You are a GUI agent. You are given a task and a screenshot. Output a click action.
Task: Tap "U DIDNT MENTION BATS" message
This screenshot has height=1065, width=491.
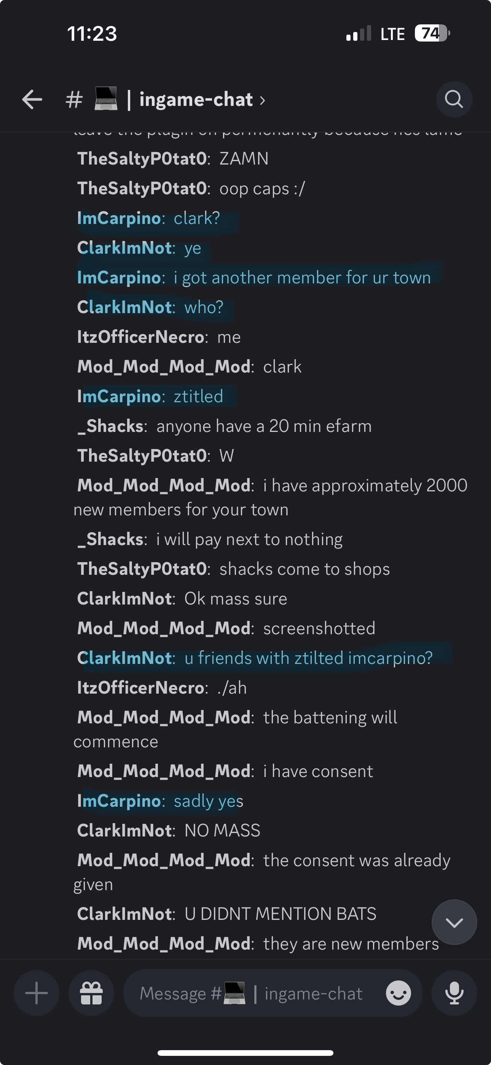tap(280, 914)
